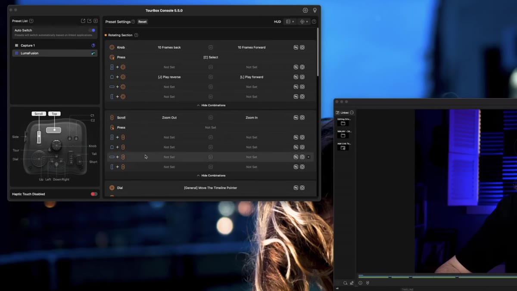Screen dimensions: 517x291
Task: Open the Preset List help icon
Action: click(31, 21)
